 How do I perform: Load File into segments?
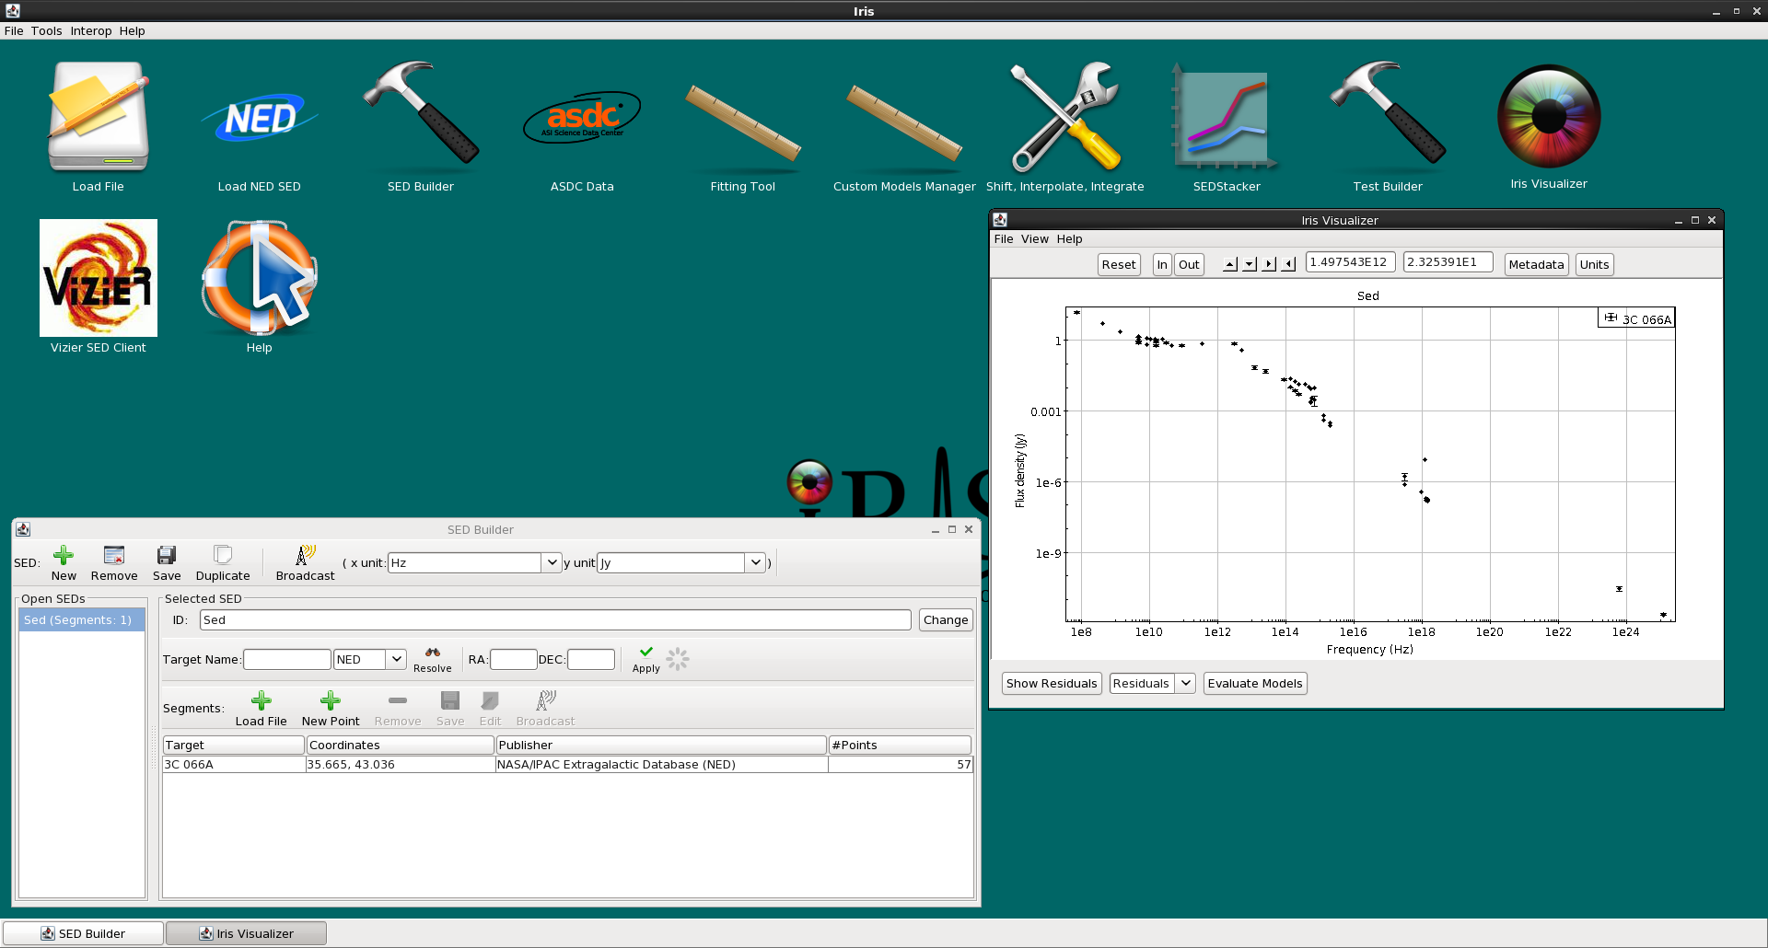pyautogui.click(x=262, y=709)
